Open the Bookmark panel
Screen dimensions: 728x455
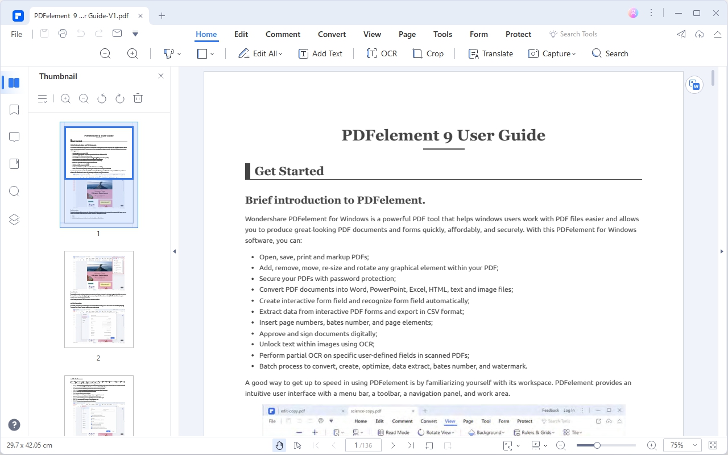click(15, 110)
